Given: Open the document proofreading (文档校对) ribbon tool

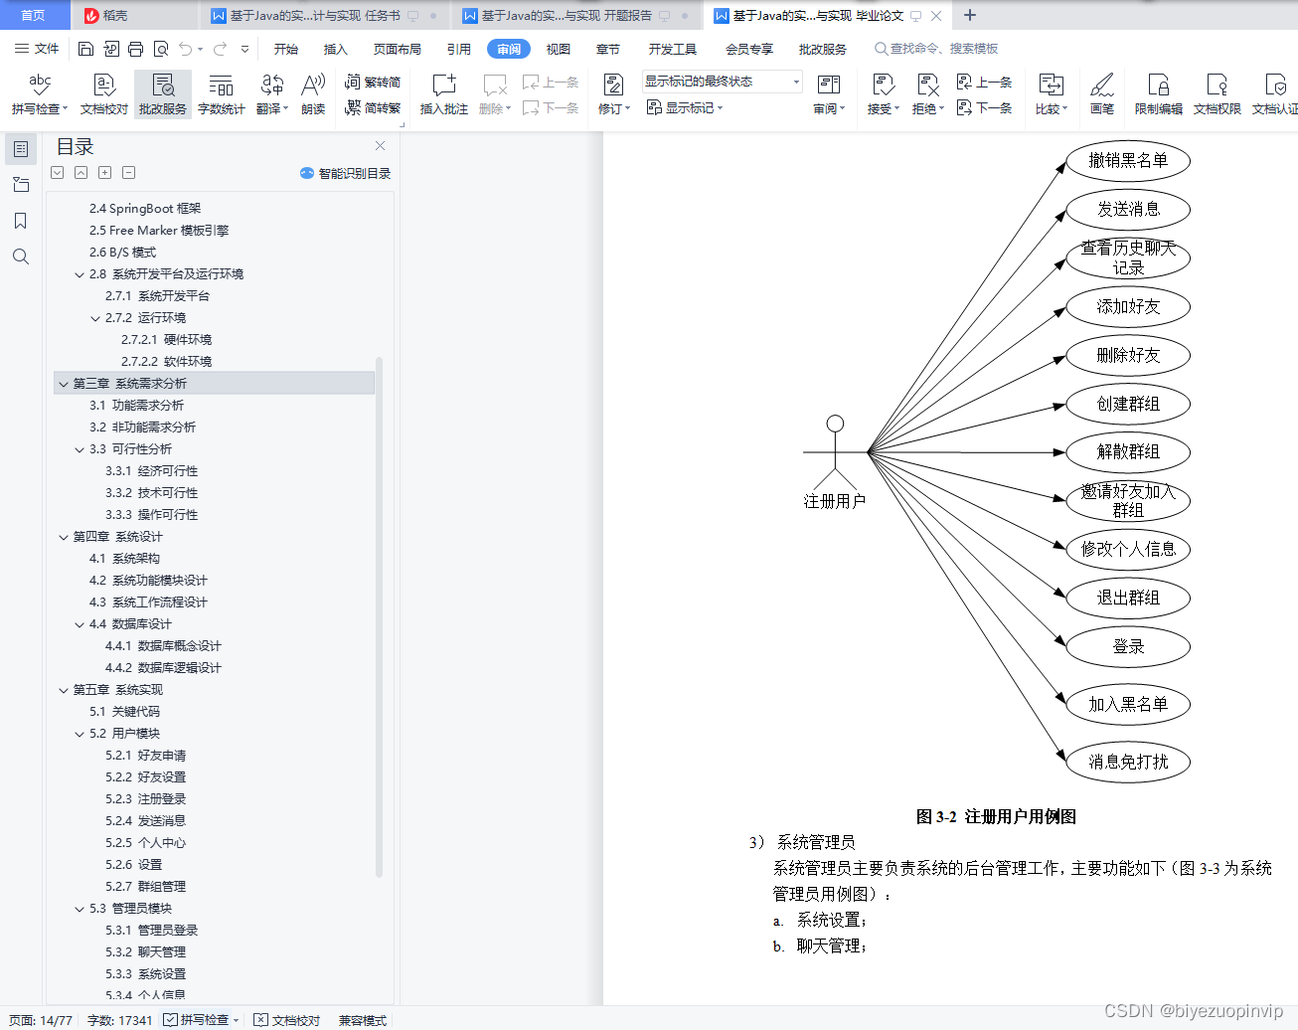Looking at the screenshot, I should [104, 94].
